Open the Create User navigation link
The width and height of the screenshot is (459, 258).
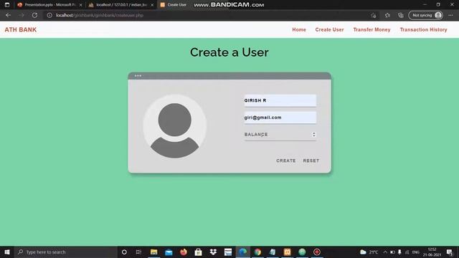(x=329, y=29)
